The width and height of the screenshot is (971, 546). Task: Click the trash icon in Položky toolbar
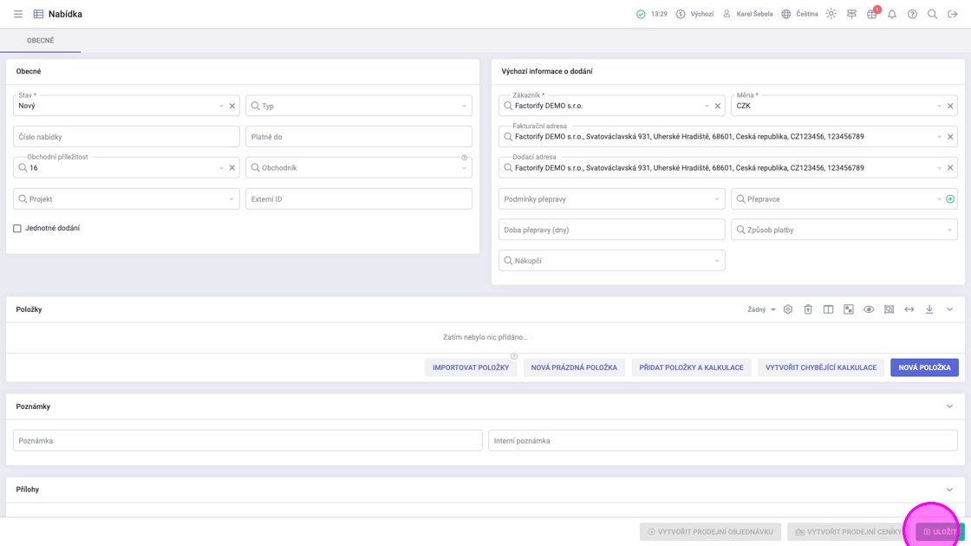808,309
